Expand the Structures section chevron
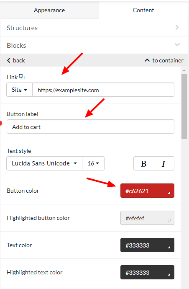 click(x=177, y=27)
